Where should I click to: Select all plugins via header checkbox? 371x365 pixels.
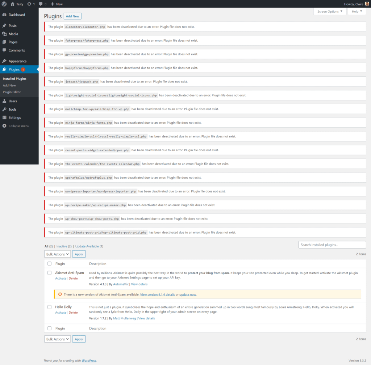(x=50, y=263)
